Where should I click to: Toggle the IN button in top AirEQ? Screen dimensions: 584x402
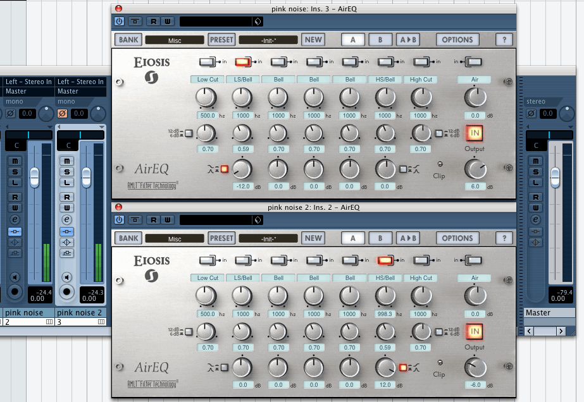point(475,133)
